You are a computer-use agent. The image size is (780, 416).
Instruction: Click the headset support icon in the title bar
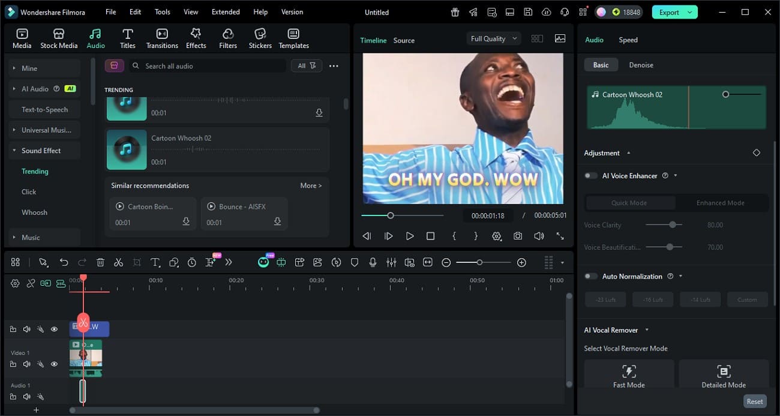[x=564, y=11]
